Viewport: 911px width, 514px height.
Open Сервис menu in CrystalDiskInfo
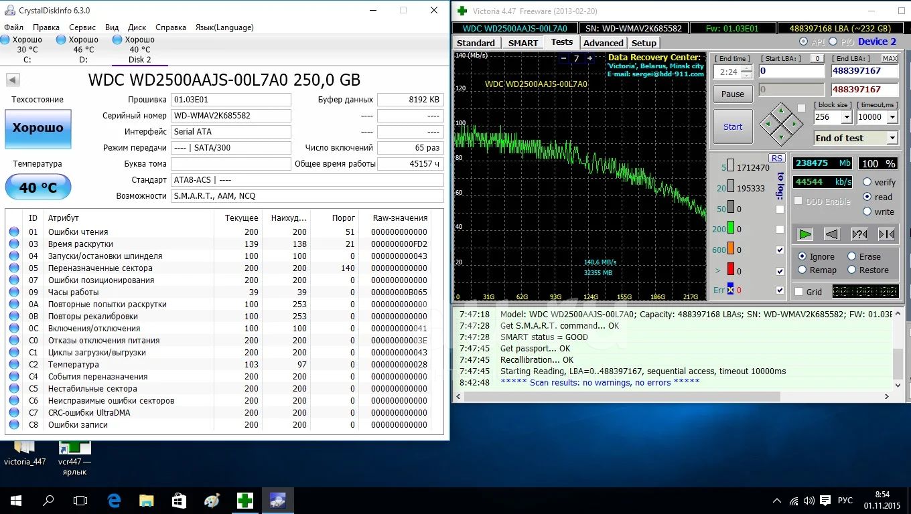click(82, 27)
